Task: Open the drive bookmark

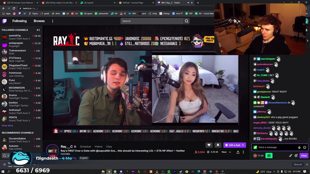Action: click(56, 14)
